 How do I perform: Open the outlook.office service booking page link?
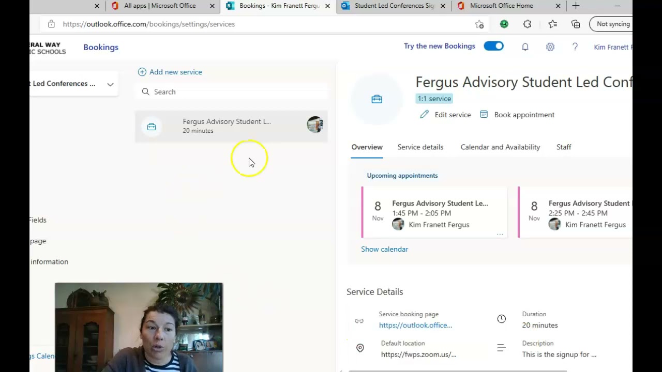[x=415, y=325]
